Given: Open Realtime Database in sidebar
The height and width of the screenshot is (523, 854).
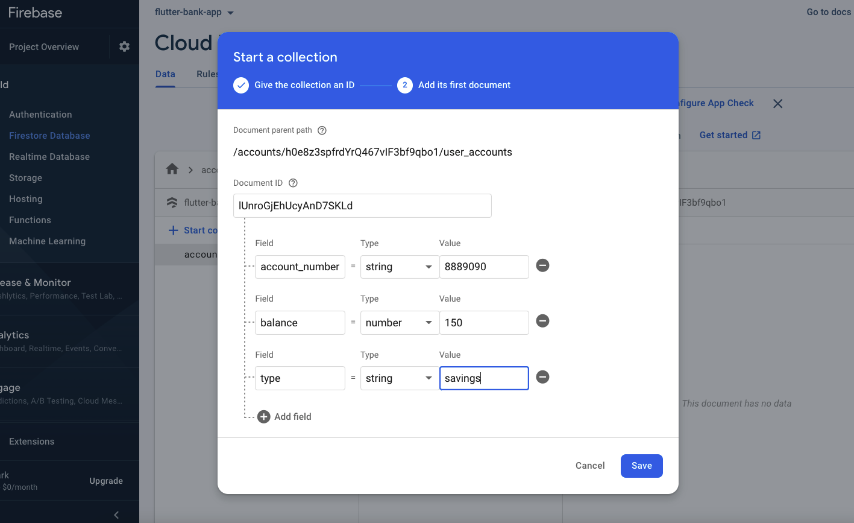Looking at the screenshot, I should [x=49, y=157].
